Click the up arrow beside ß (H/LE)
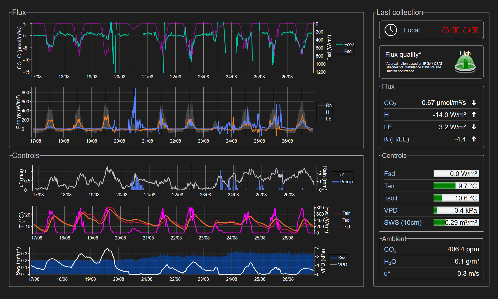Image resolution: width=498 pixels, height=299 pixels. click(x=474, y=139)
